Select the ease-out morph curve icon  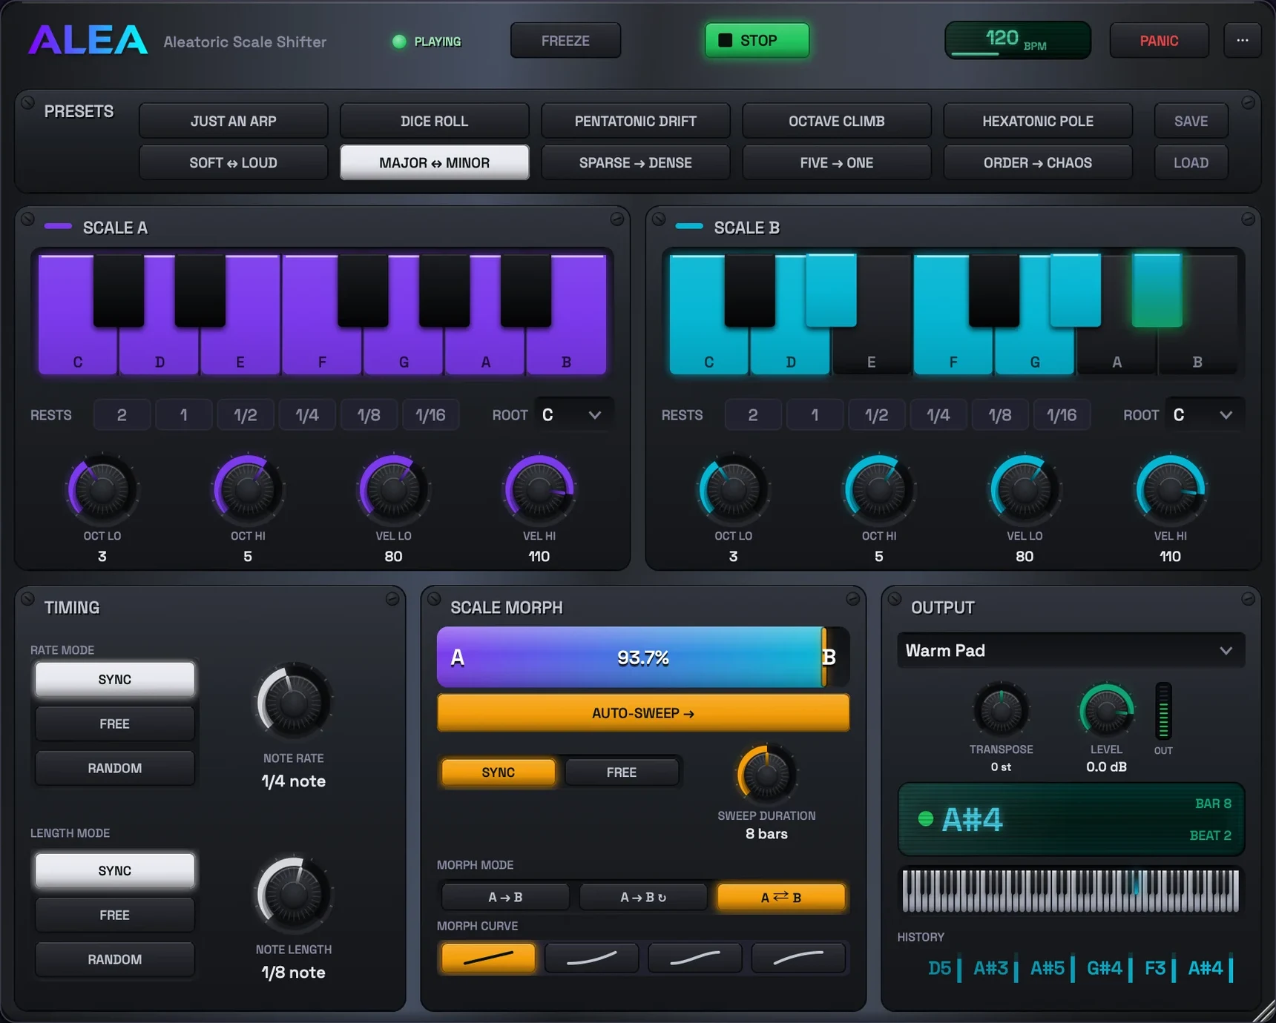[798, 958]
